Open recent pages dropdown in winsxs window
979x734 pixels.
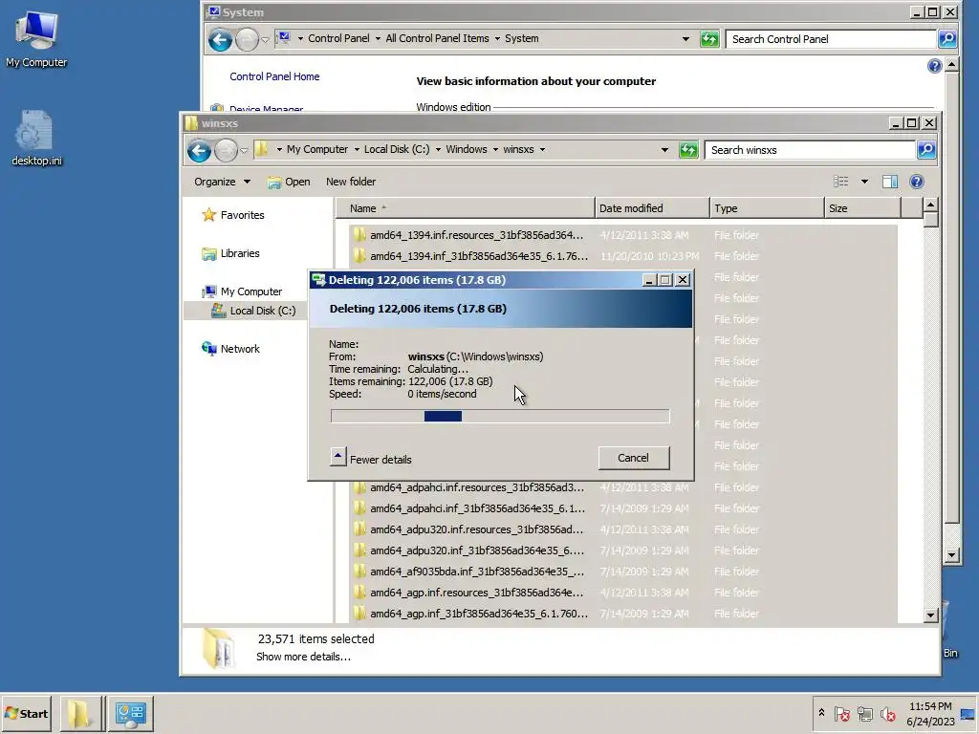pyautogui.click(x=244, y=150)
